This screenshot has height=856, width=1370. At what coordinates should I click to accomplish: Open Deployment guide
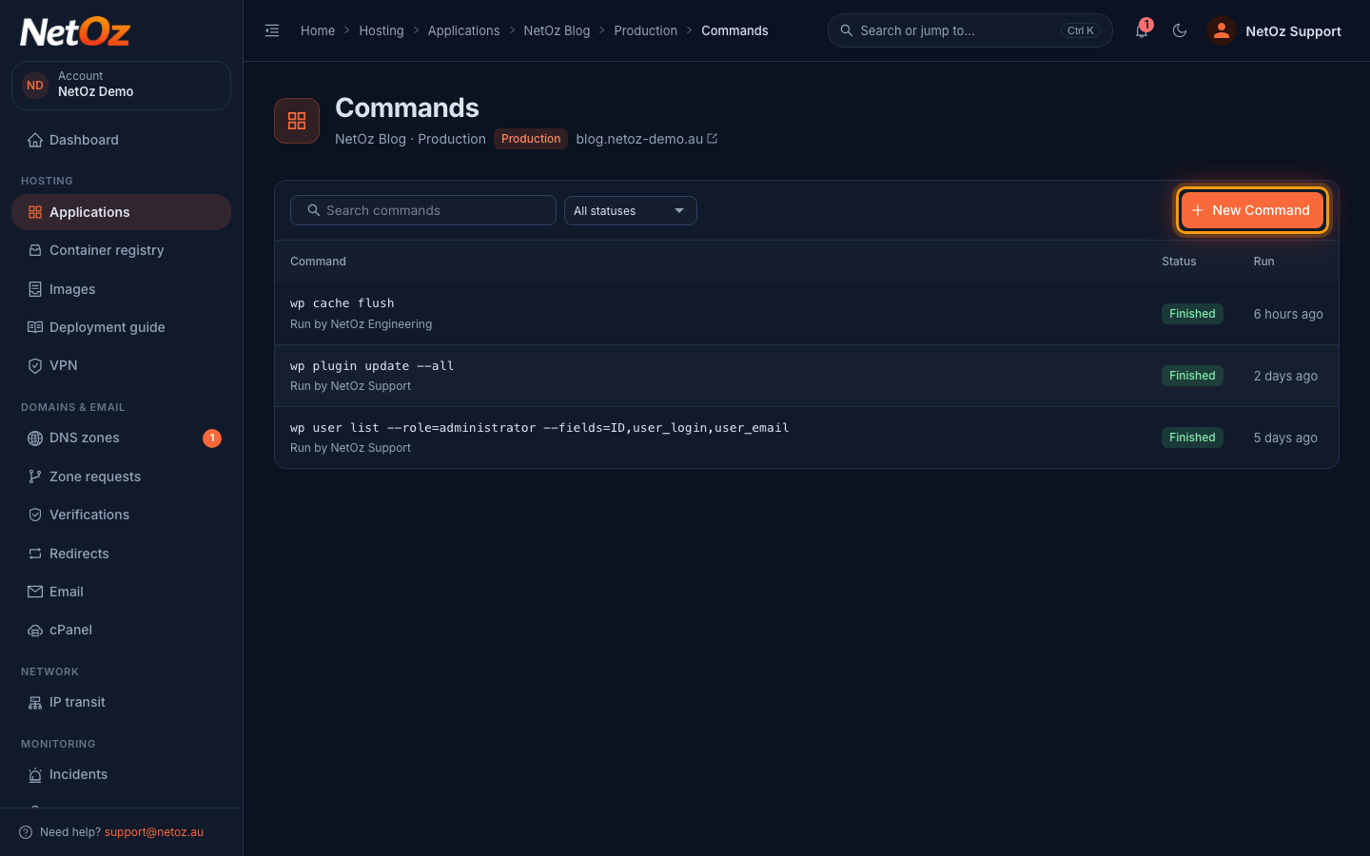[121, 327]
